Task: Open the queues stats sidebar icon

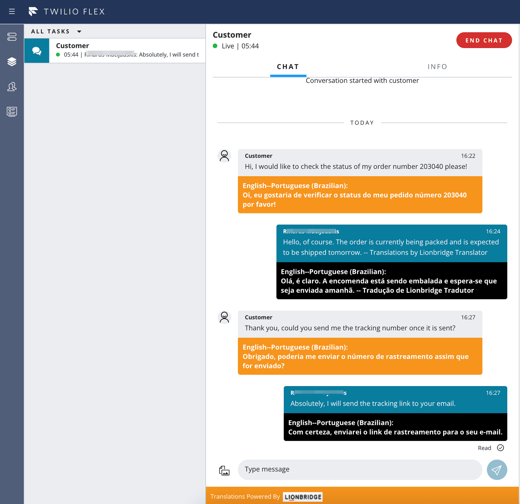Action: (x=12, y=111)
